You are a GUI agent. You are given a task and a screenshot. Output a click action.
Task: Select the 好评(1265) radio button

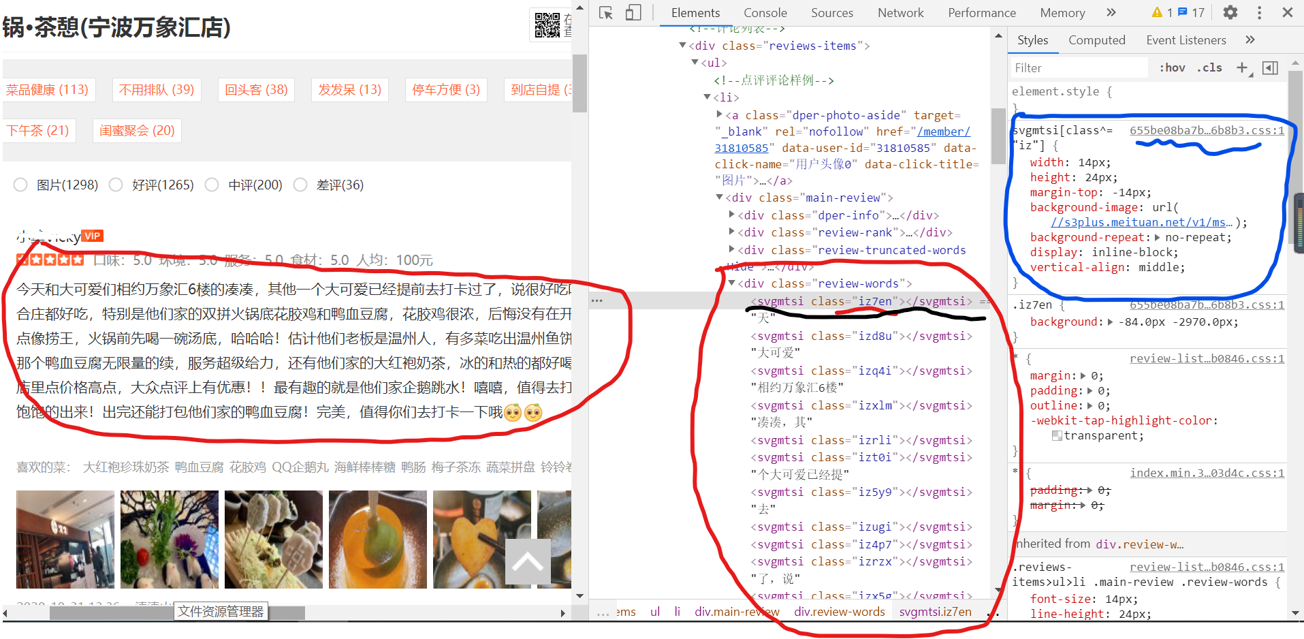click(116, 185)
